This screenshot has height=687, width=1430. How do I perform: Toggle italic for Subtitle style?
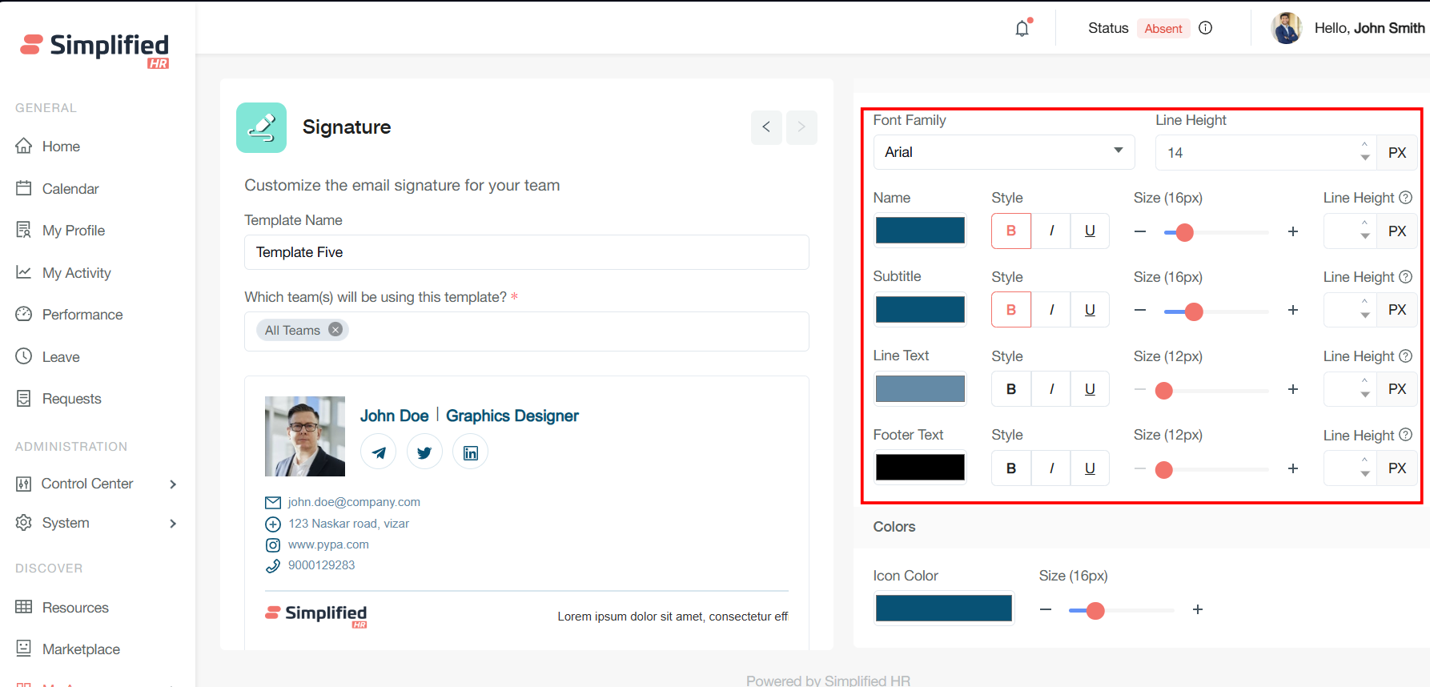[1051, 310]
